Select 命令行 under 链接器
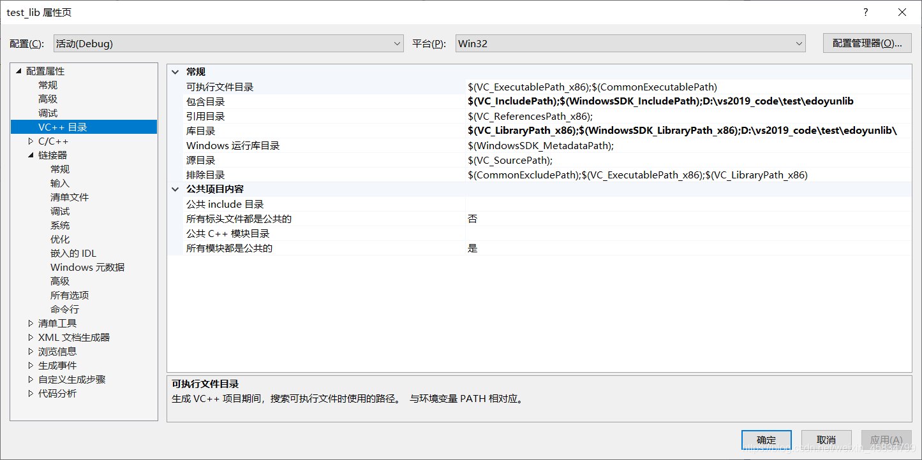 (65, 310)
